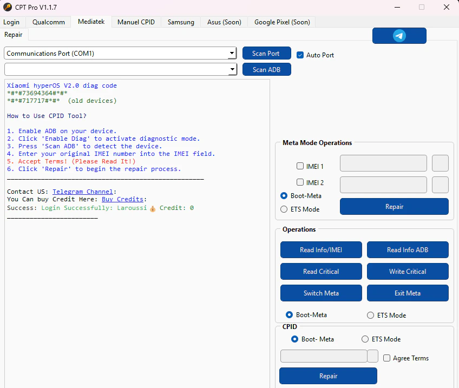Click the Exit Meta button
Image resolution: width=459 pixels, height=388 pixels.
pyautogui.click(x=408, y=293)
